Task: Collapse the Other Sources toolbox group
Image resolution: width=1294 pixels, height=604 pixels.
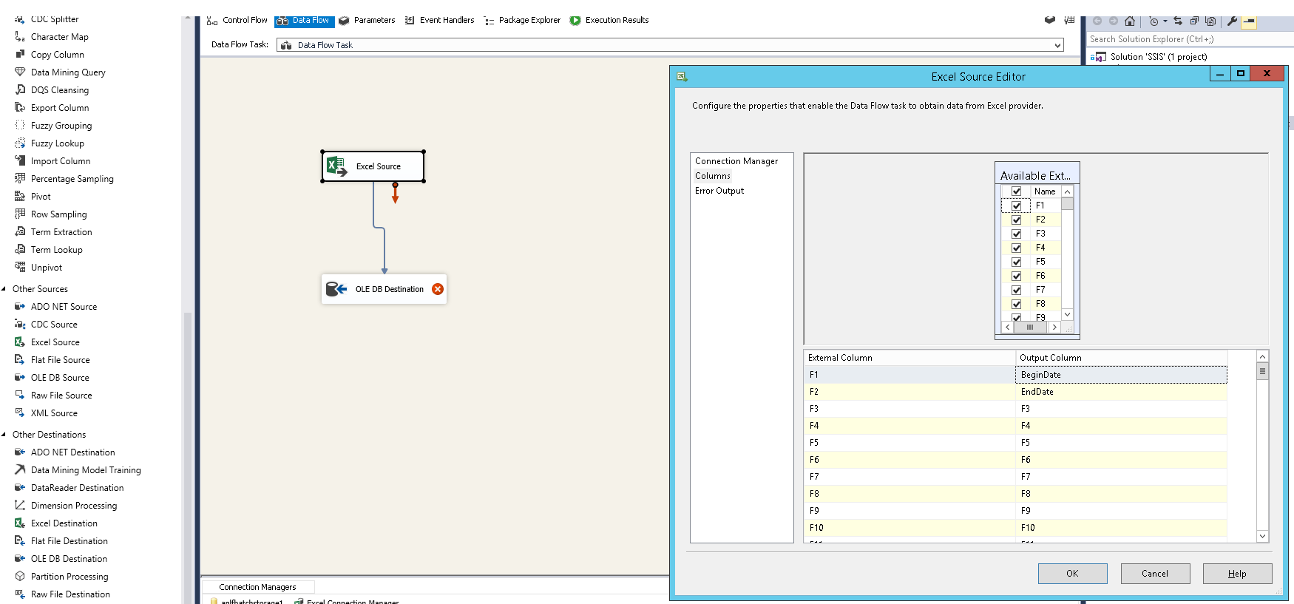Action: [x=4, y=289]
